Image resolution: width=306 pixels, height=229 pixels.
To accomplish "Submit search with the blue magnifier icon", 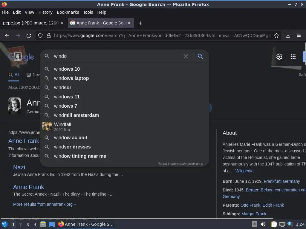I will (200, 56).
